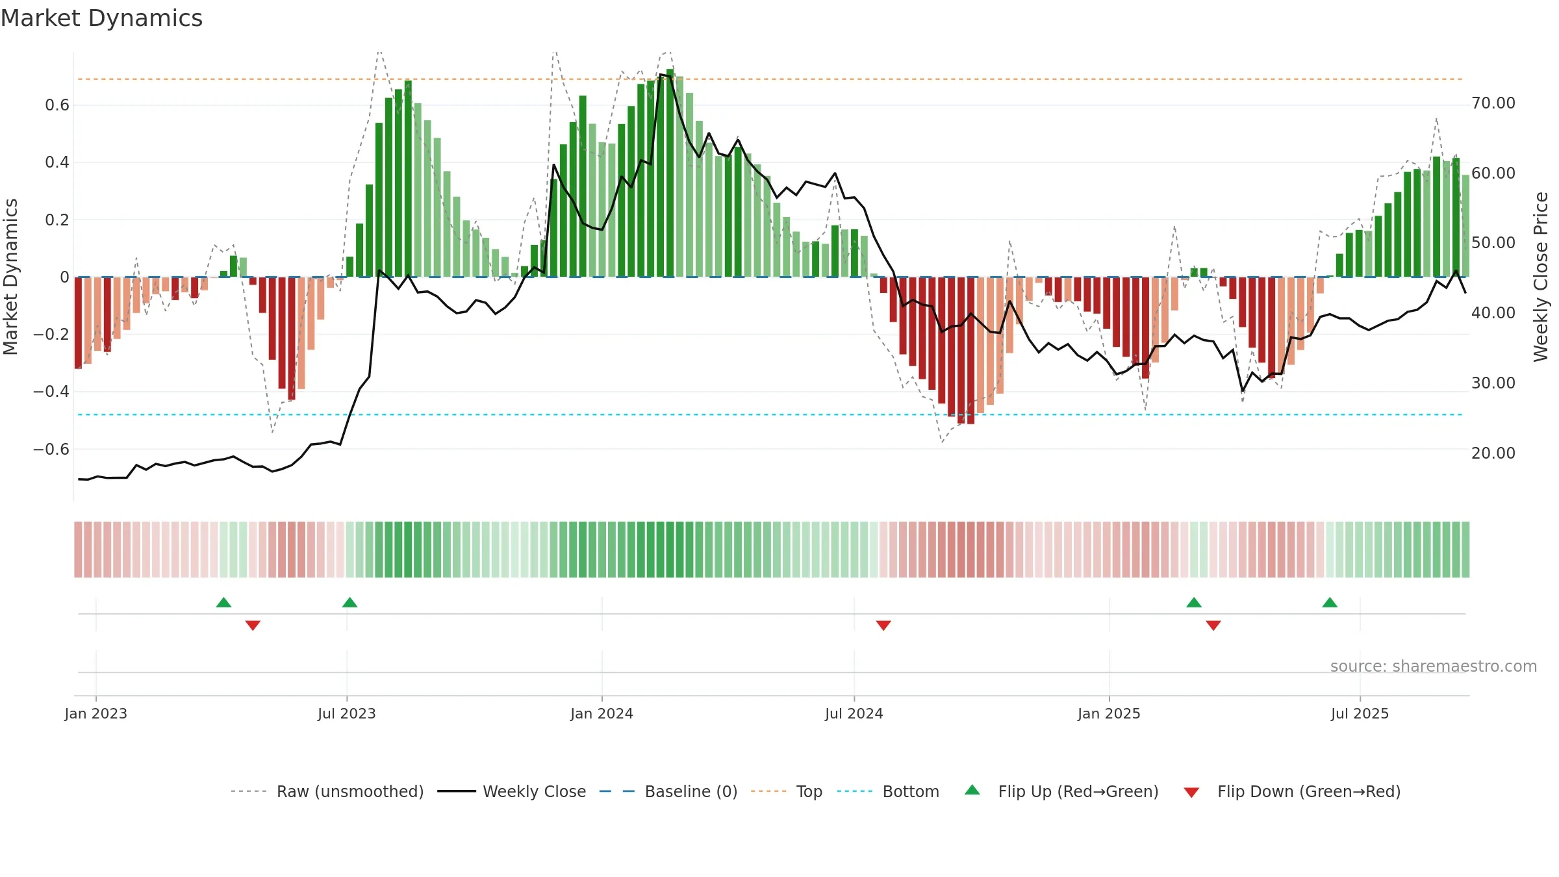Click the Jan 2025 x-axis label
Screen dimensions: 1559x877
pos(1109,713)
